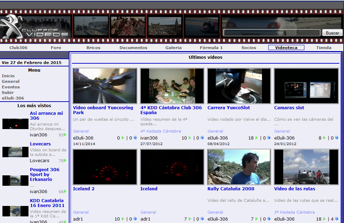Open Rally Cataluña 2008 video link

coord(231,189)
